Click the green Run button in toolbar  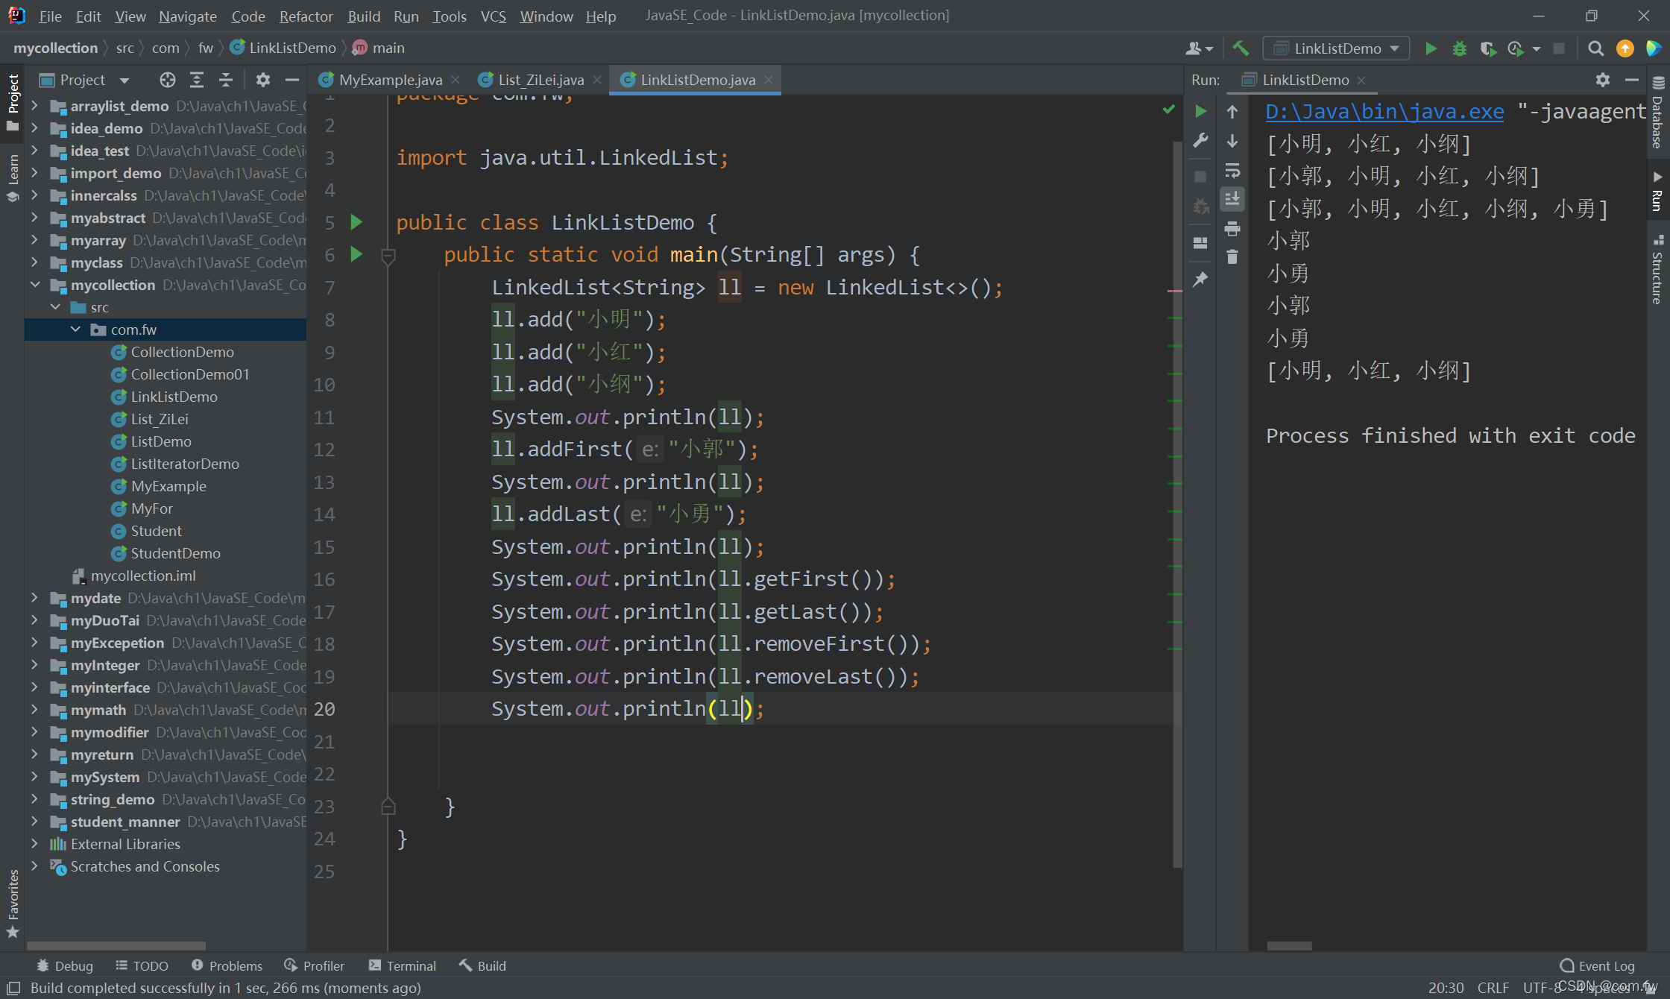(1431, 48)
